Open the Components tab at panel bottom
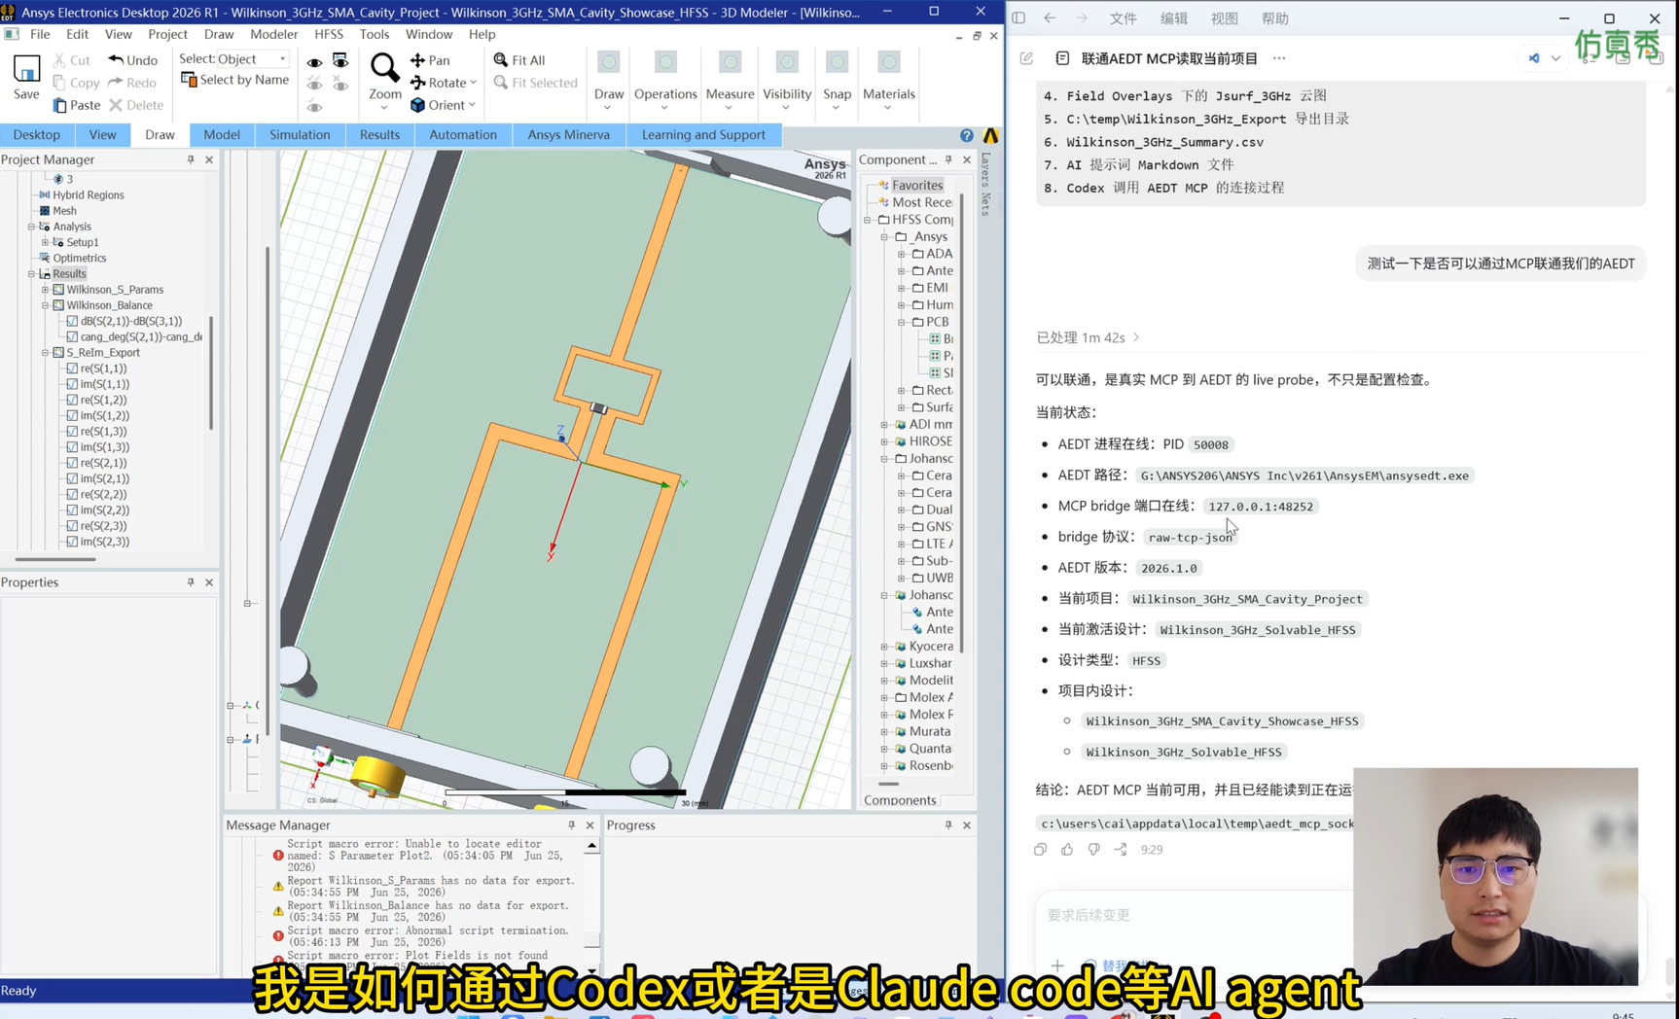 point(900,800)
